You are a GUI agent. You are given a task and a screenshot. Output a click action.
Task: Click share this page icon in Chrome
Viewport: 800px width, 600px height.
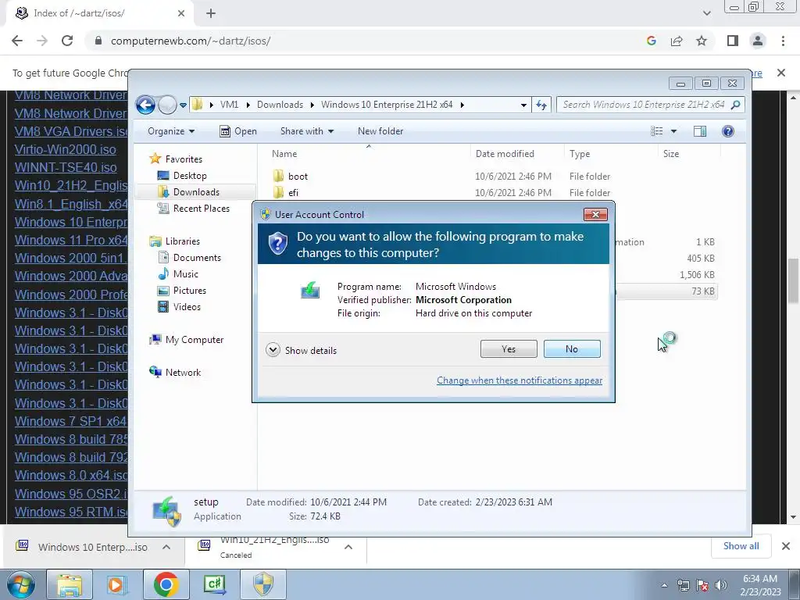[x=677, y=41]
